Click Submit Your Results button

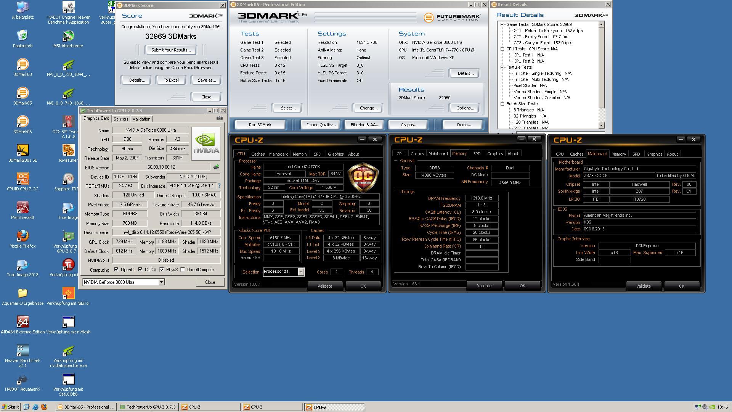[x=171, y=50]
